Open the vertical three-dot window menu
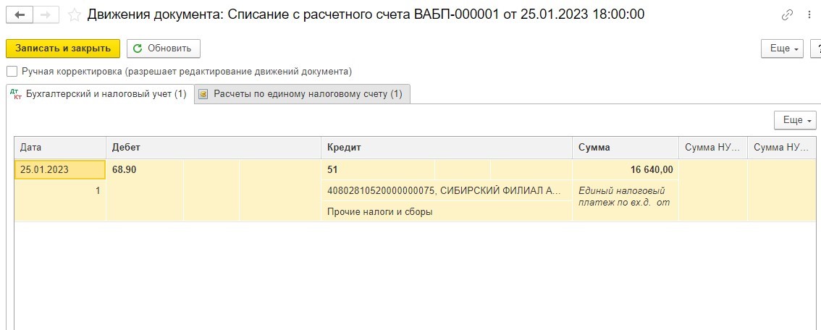The height and width of the screenshot is (330, 821). point(810,15)
